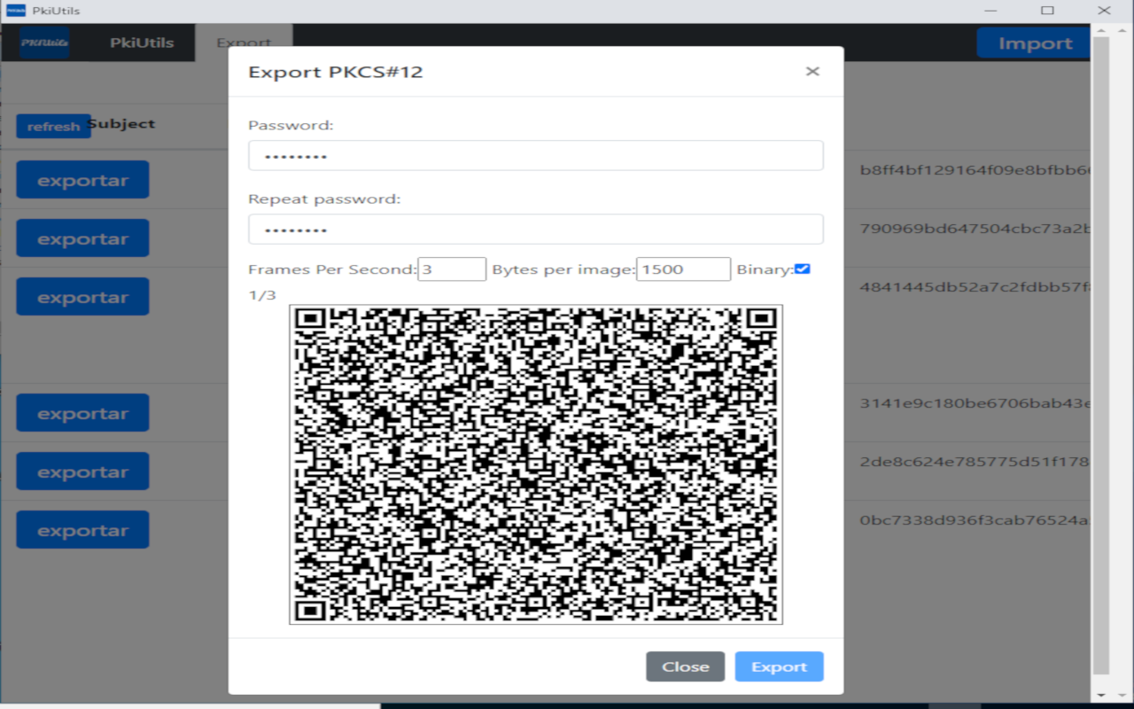
Task: Close the Export PKCS#12 dialog with X
Action: 812,72
